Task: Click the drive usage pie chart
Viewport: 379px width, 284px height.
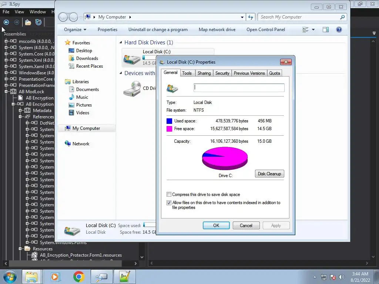Action: [x=225, y=158]
